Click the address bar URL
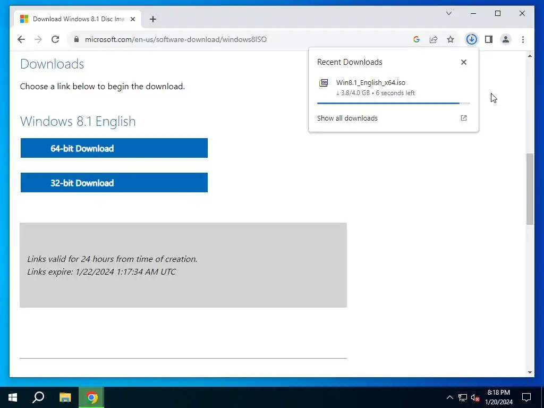Image resolution: width=544 pixels, height=408 pixels. (x=175, y=39)
